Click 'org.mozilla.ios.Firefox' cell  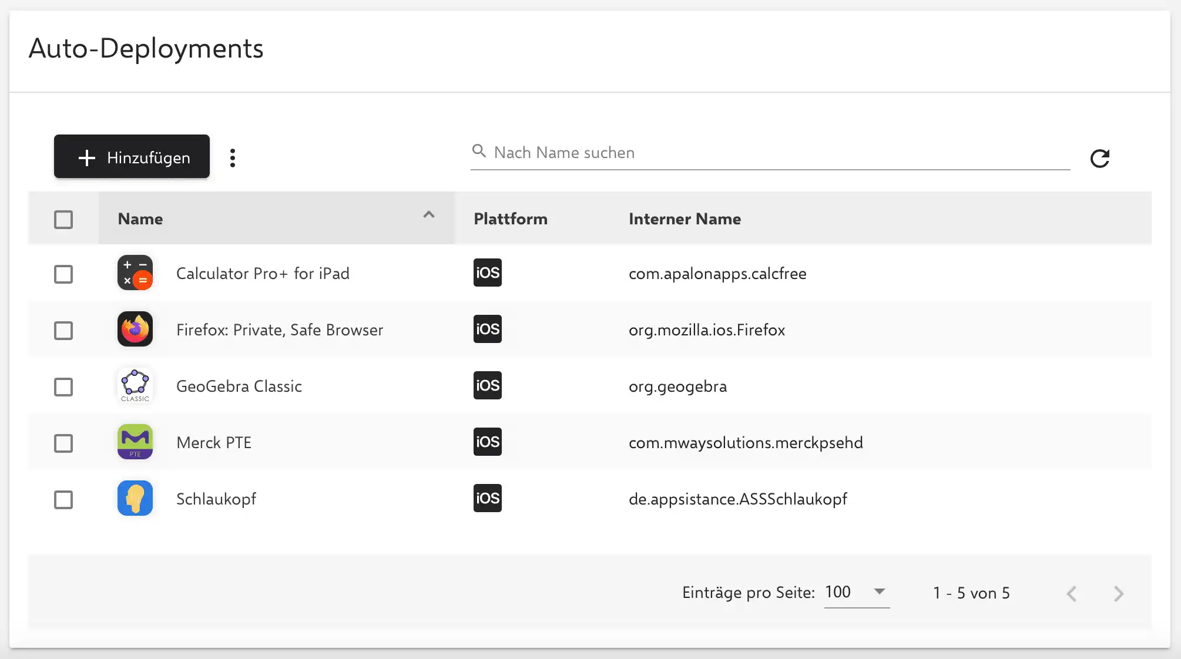click(x=707, y=330)
